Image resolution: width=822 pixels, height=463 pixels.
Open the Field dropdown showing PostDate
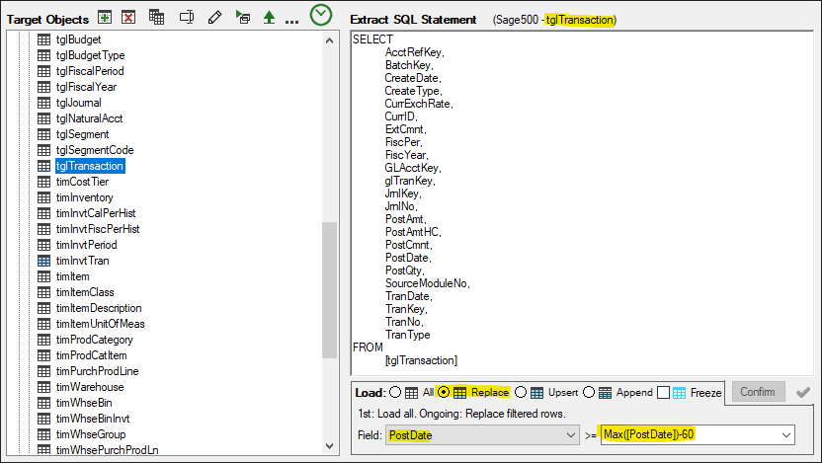coord(482,434)
